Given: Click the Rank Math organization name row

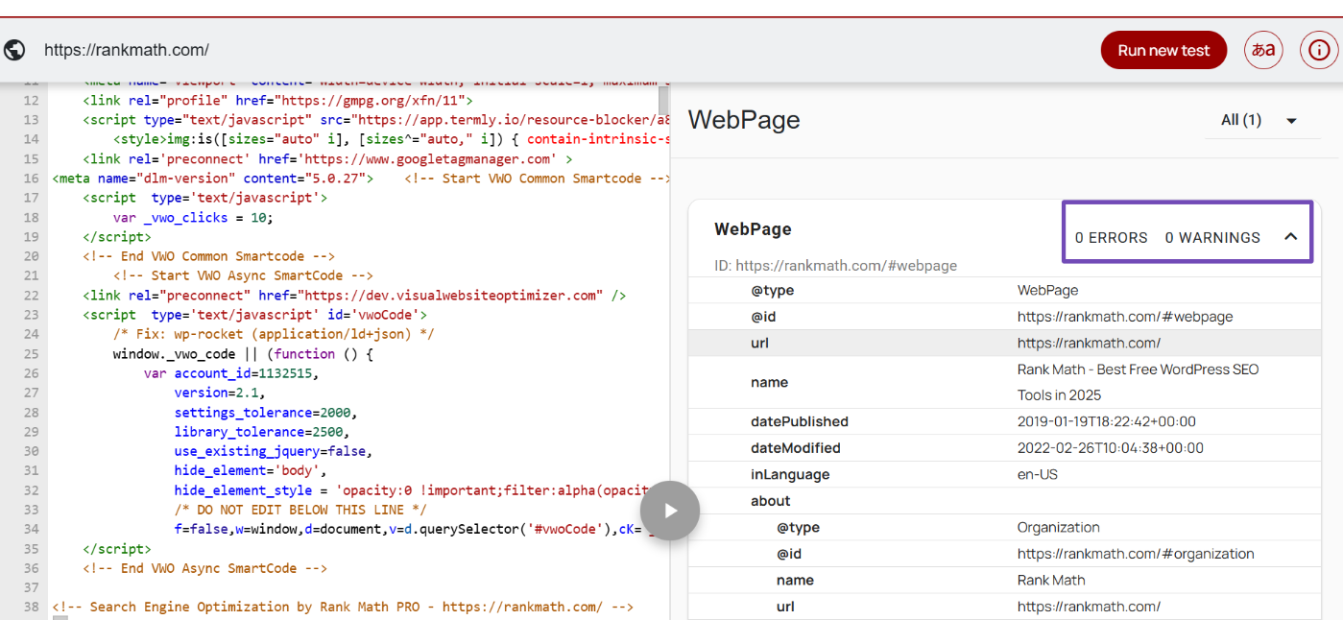Looking at the screenshot, I should 1004,580.
